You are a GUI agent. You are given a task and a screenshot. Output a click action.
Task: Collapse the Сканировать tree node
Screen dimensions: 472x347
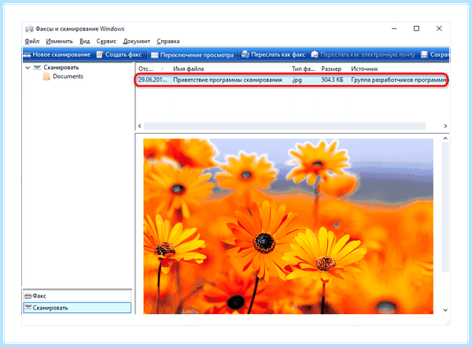28,68
